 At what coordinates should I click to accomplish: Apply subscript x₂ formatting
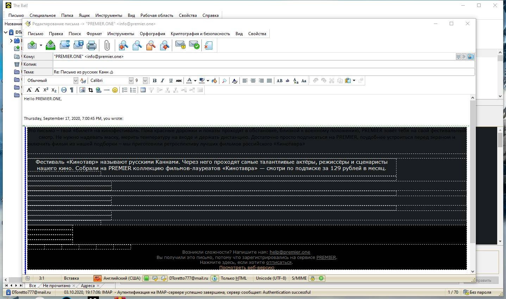tap(54, 90)
